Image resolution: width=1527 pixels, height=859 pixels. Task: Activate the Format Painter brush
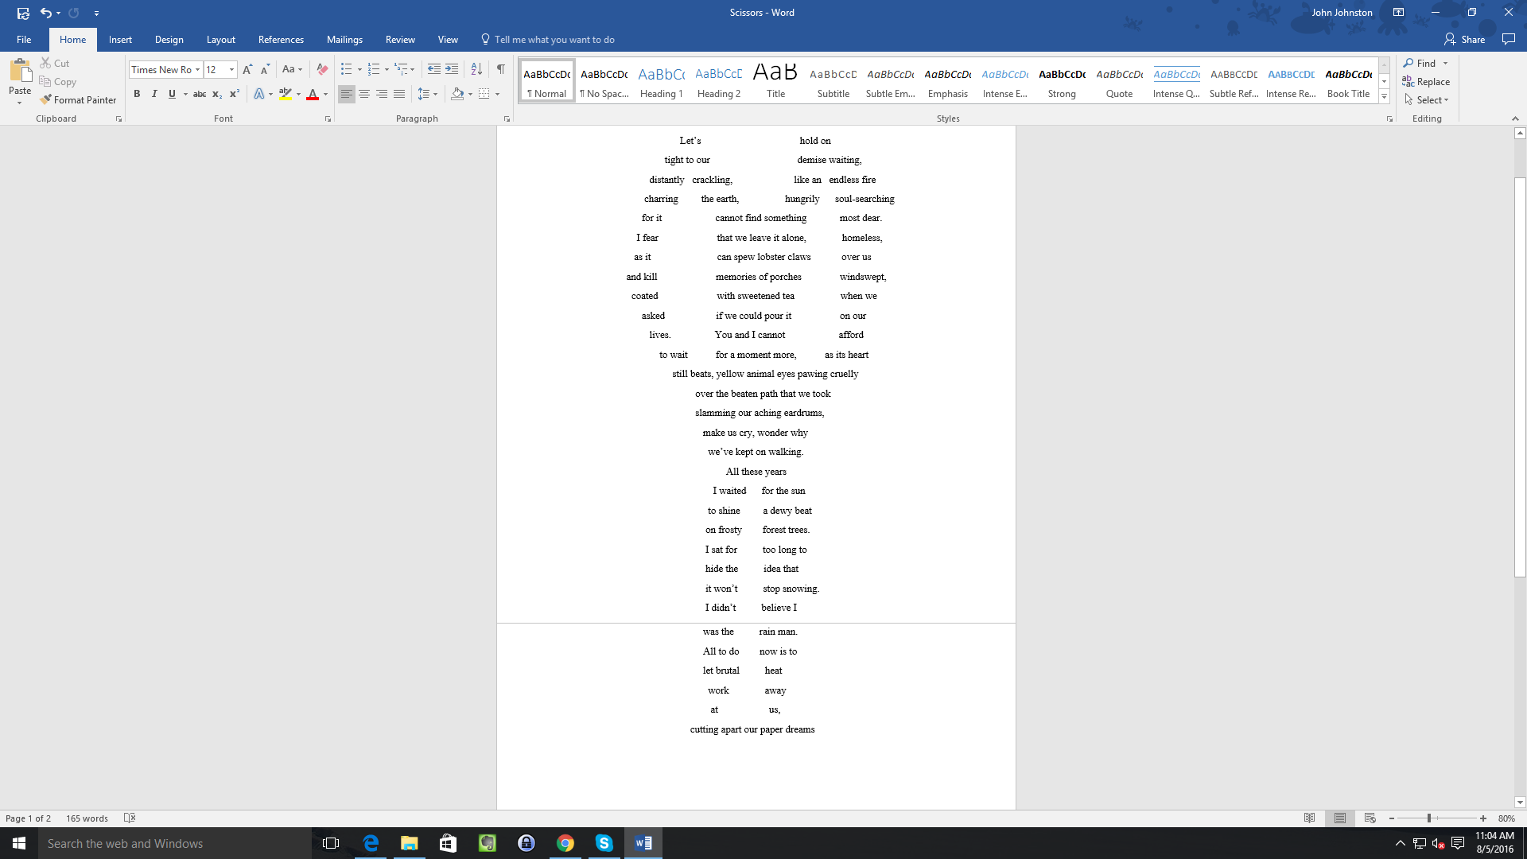[78, 100]
